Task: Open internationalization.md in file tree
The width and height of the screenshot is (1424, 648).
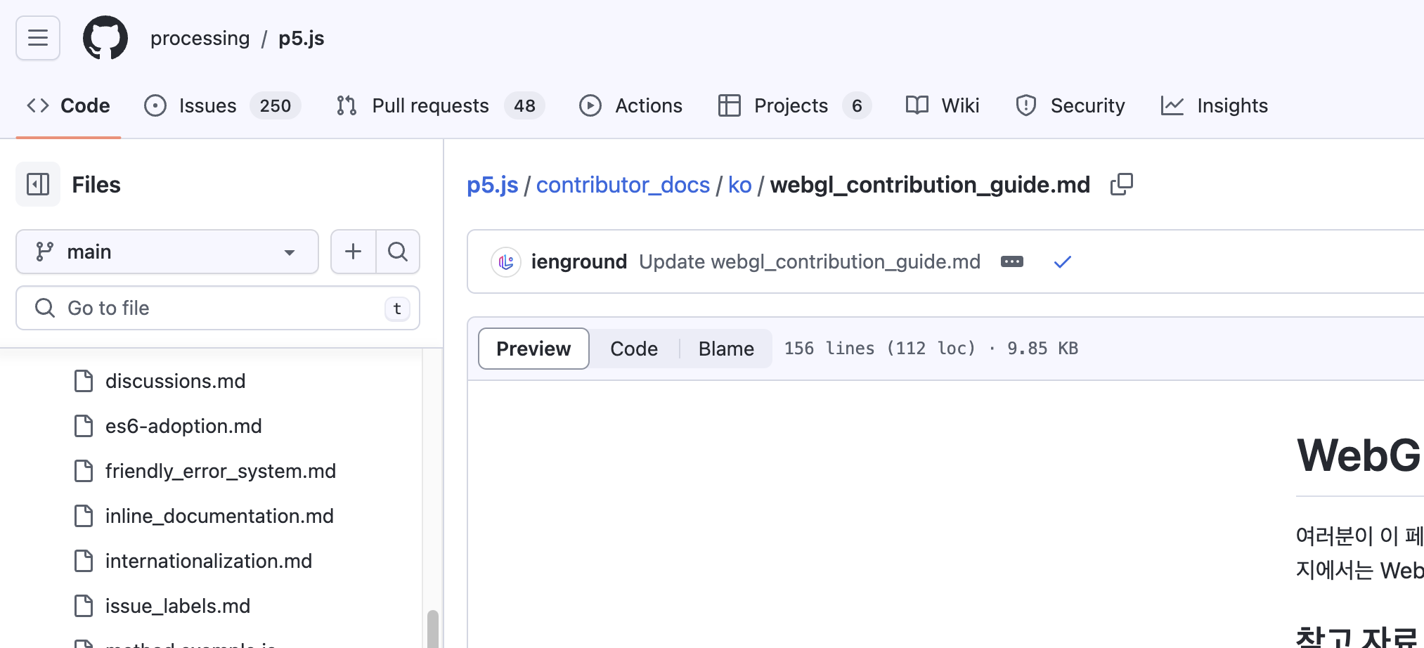Action: (209, 561)
